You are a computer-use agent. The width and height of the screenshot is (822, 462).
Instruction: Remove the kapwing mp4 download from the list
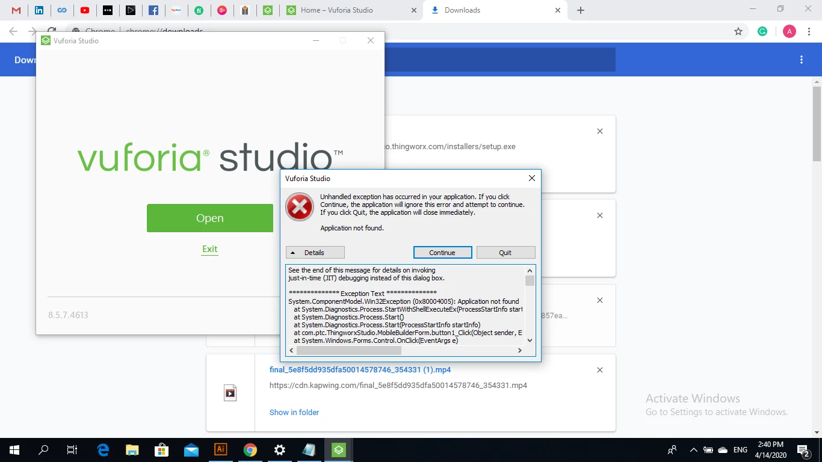(x=600, y=370)
